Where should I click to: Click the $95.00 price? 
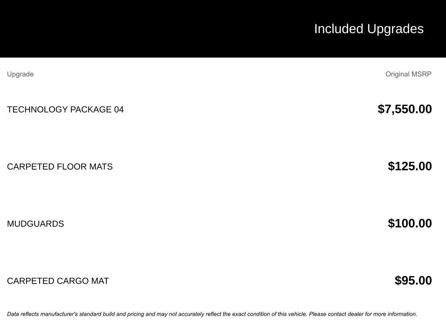(x=413, y=280)
